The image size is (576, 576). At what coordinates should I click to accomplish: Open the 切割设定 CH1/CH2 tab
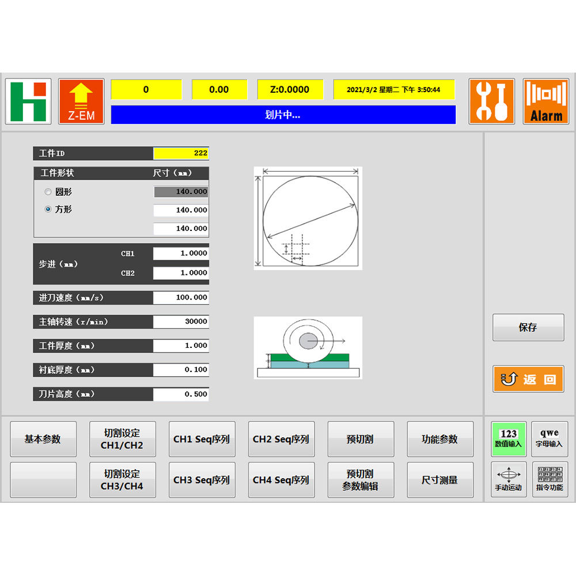(123, 439)
